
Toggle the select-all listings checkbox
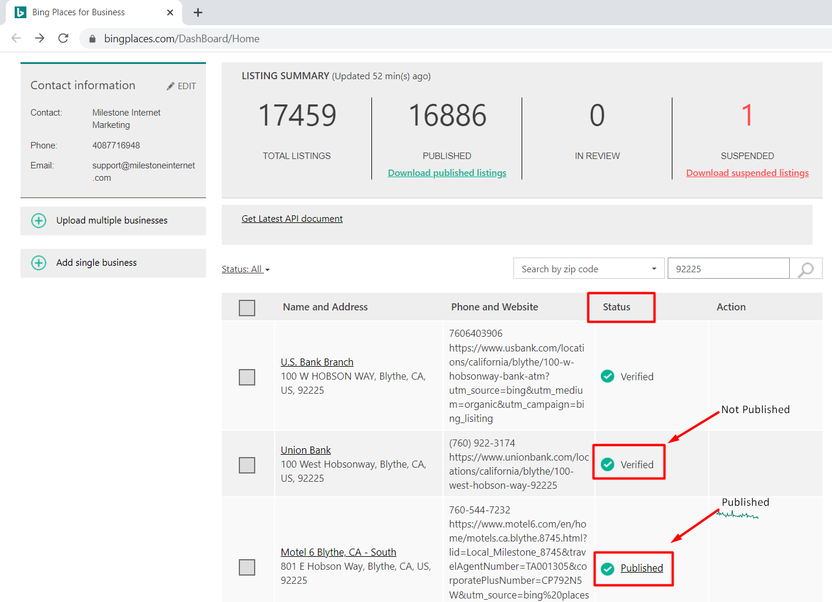247,308
